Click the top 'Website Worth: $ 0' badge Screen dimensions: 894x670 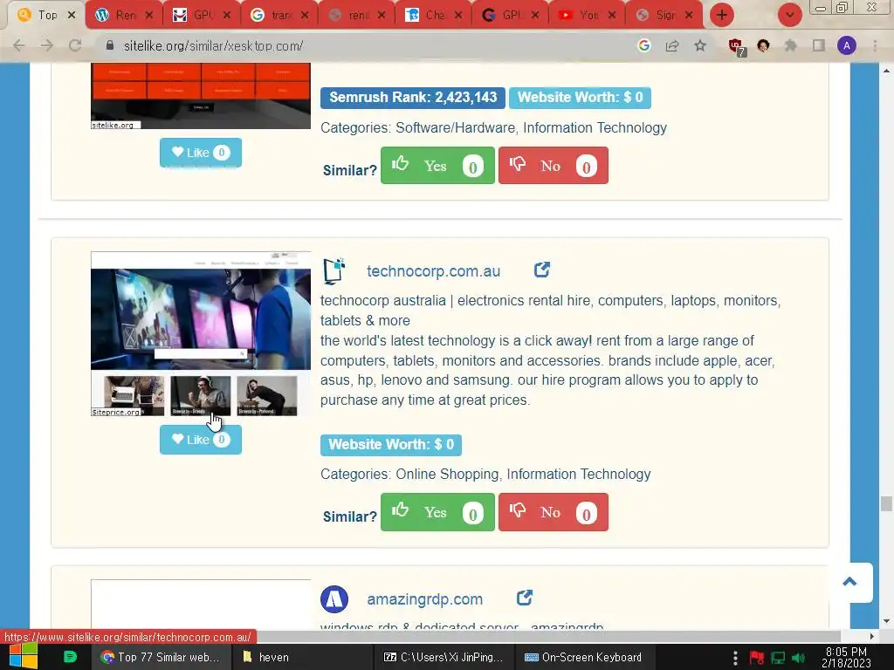click(580, 98)
